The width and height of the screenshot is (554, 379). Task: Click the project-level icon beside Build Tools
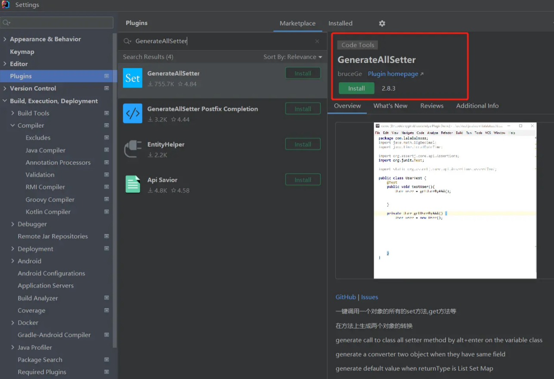107,113
